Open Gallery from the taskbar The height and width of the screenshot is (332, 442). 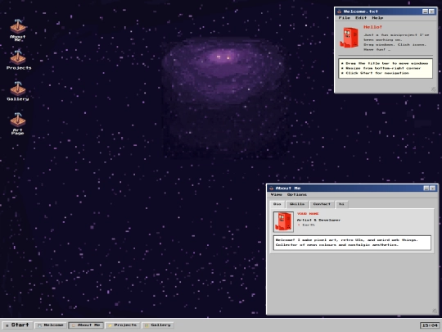(158, 325)
